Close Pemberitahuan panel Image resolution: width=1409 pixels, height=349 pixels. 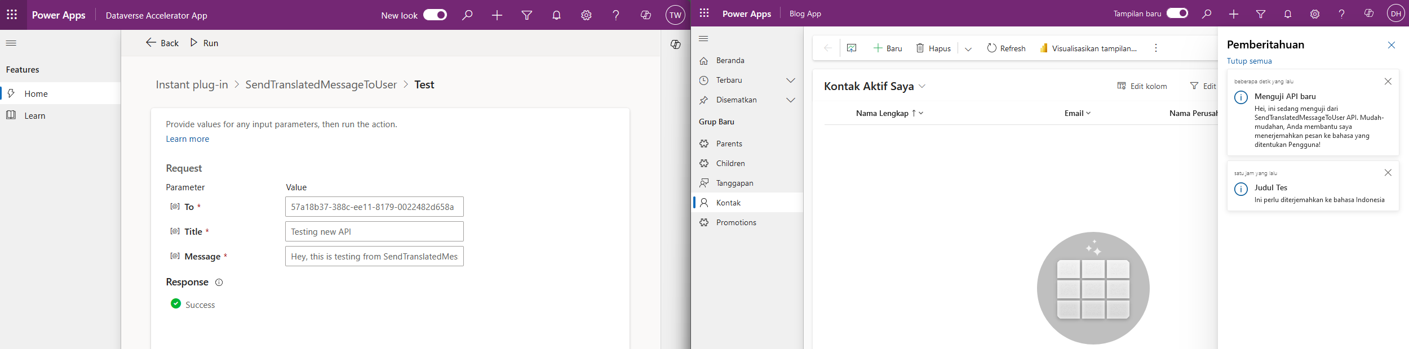[1391, 45]
